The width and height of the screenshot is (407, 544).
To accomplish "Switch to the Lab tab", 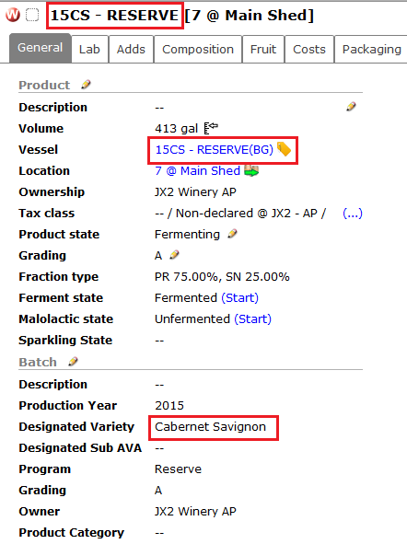I will point(89,50).
